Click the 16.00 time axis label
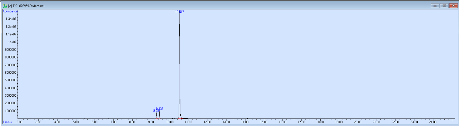Viewport: 459px width, 126px height. [x=282, y=122]
